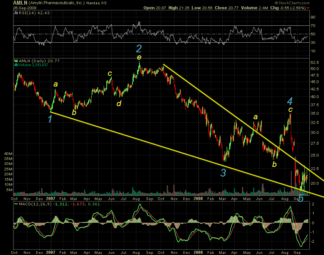
Task: Click the RSI(14) 42.43 indicator label
Action: [34, 13]
